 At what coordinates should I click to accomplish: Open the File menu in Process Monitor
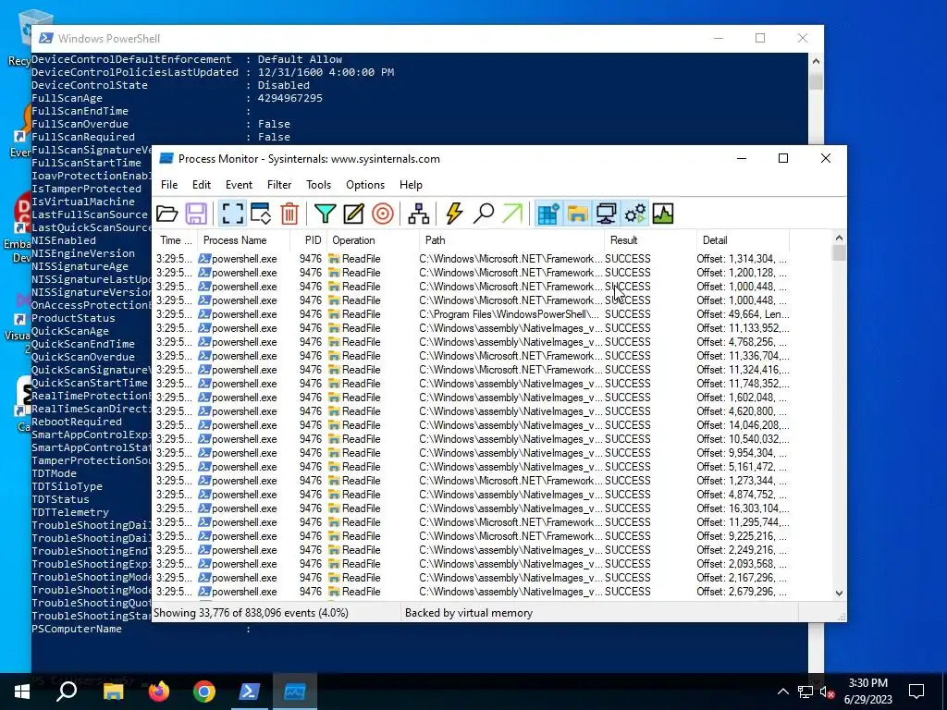coord(169,185)
